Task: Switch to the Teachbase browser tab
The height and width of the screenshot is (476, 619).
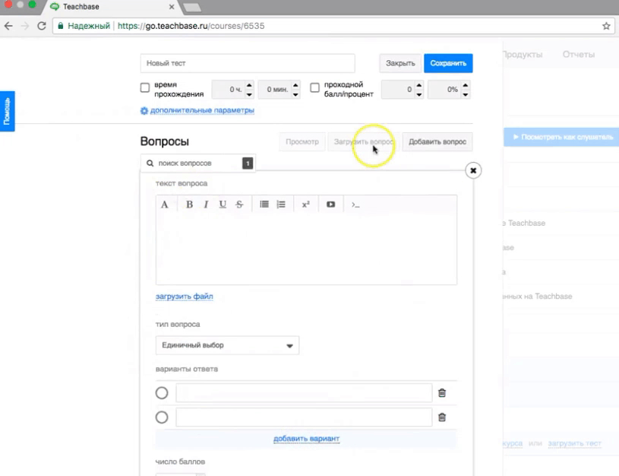Action: tap(109, 6)
